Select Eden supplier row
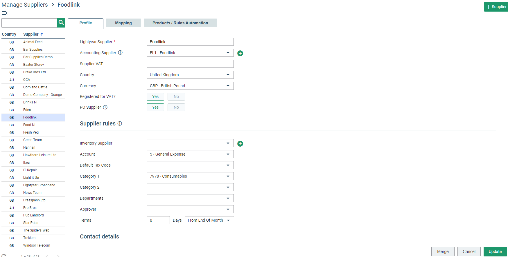 (x=33, y=110)
